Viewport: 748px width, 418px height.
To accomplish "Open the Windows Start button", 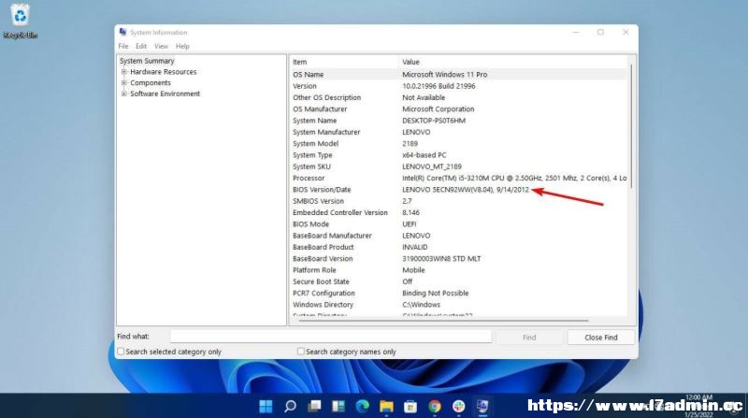I will [266, 406].
